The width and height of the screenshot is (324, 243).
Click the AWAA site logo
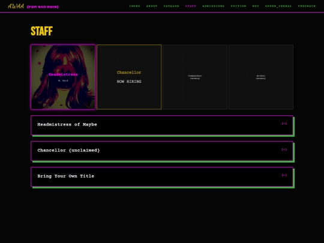tap(16, 6)
